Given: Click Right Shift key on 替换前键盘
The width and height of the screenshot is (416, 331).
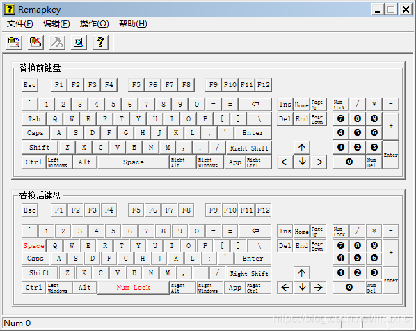Looking at the screenshot, I should [x=249, y=148].
